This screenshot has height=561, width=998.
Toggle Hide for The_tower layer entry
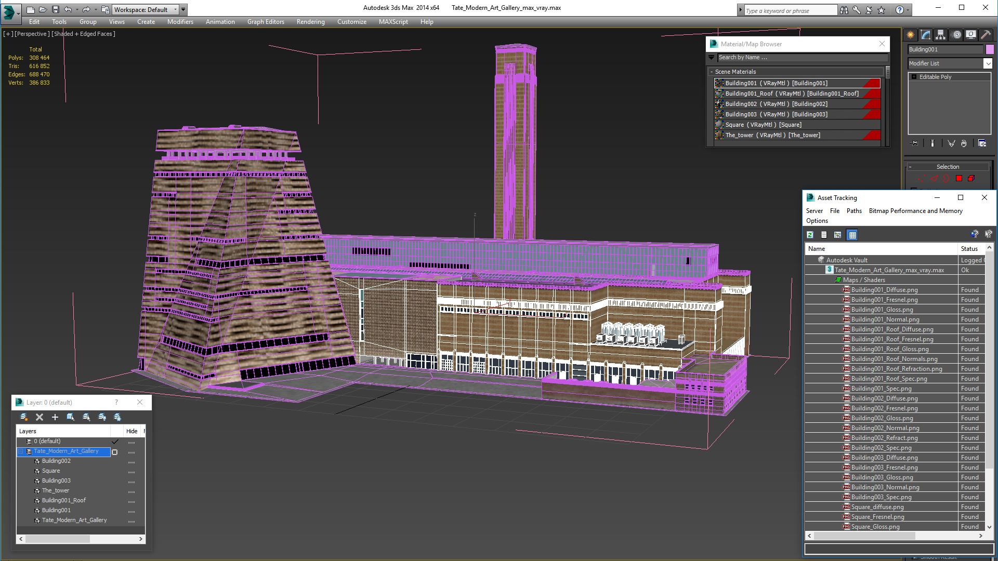pyautogui.click(x=132, y=491)
